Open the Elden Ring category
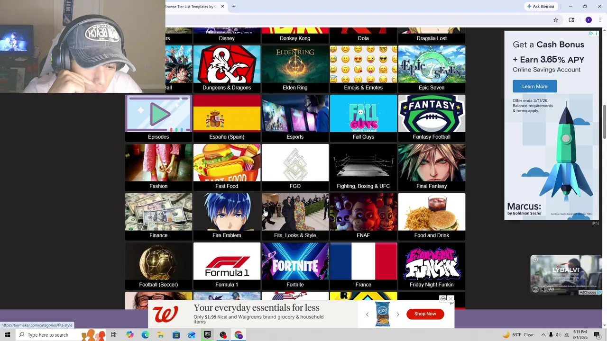 295,69
